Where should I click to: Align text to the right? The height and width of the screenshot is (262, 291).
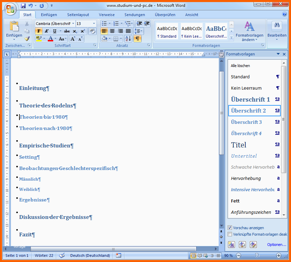120,31
